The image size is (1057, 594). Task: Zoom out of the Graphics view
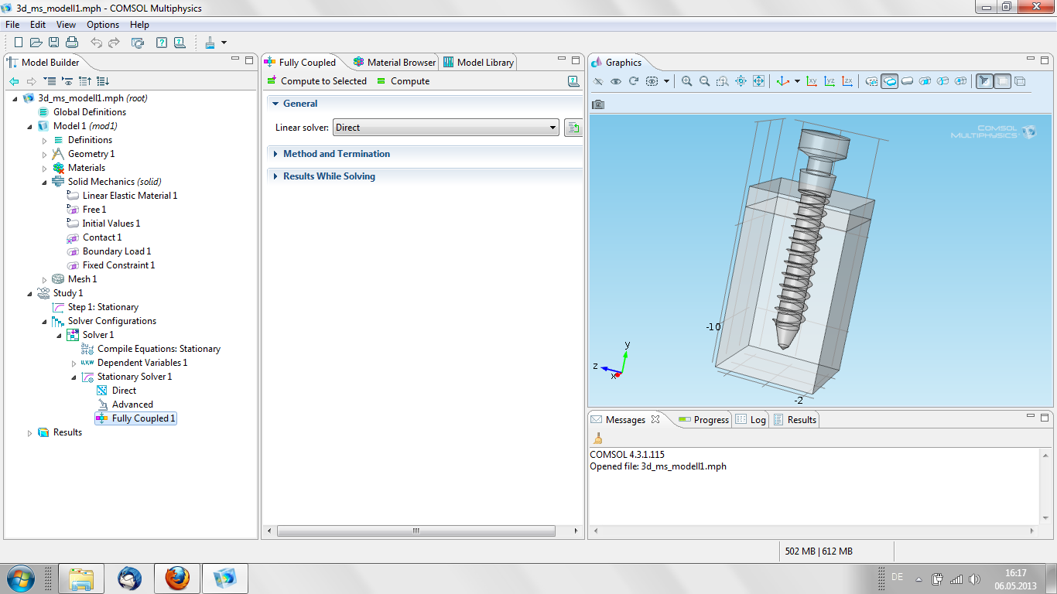[x=705, y=81]
